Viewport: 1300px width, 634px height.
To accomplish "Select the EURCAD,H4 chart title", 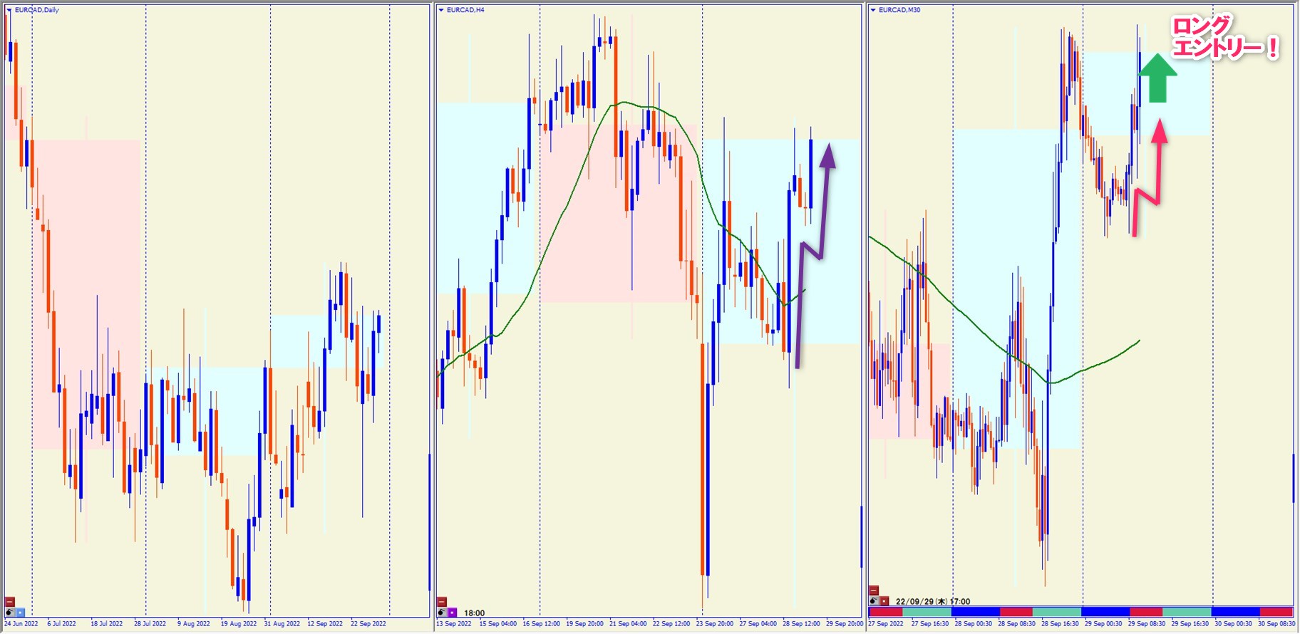I will tap(465, 10).
